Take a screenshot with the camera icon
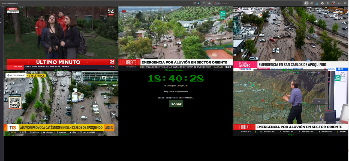This screenshot has width=349, height=161. [312, 3]
